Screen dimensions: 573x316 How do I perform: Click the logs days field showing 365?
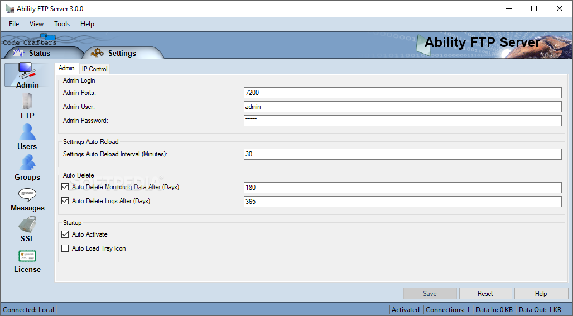[403, 201]
